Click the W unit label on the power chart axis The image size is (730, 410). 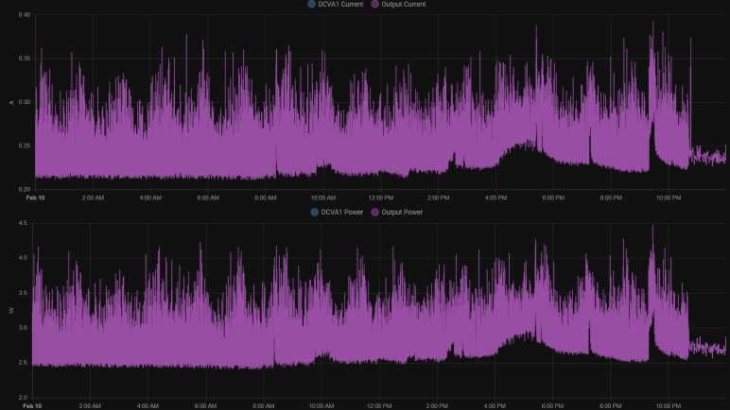[x=9, y=310]
